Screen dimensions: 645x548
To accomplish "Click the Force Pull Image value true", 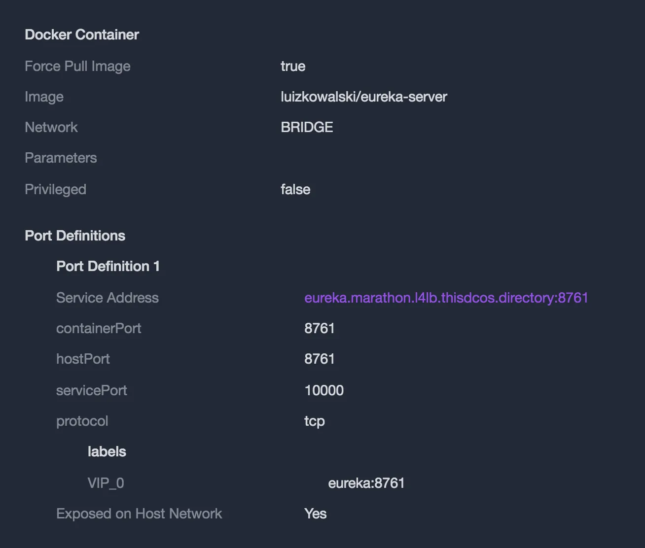I will (293, 66).
